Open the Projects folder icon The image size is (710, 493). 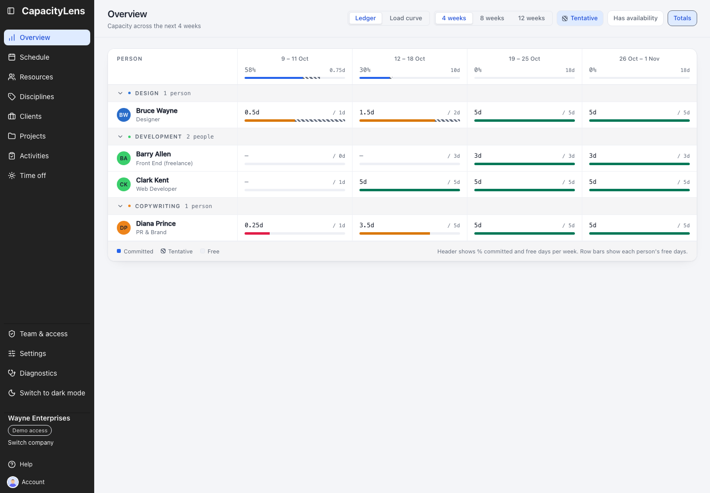pyautogui.click(x=12, y=136)
